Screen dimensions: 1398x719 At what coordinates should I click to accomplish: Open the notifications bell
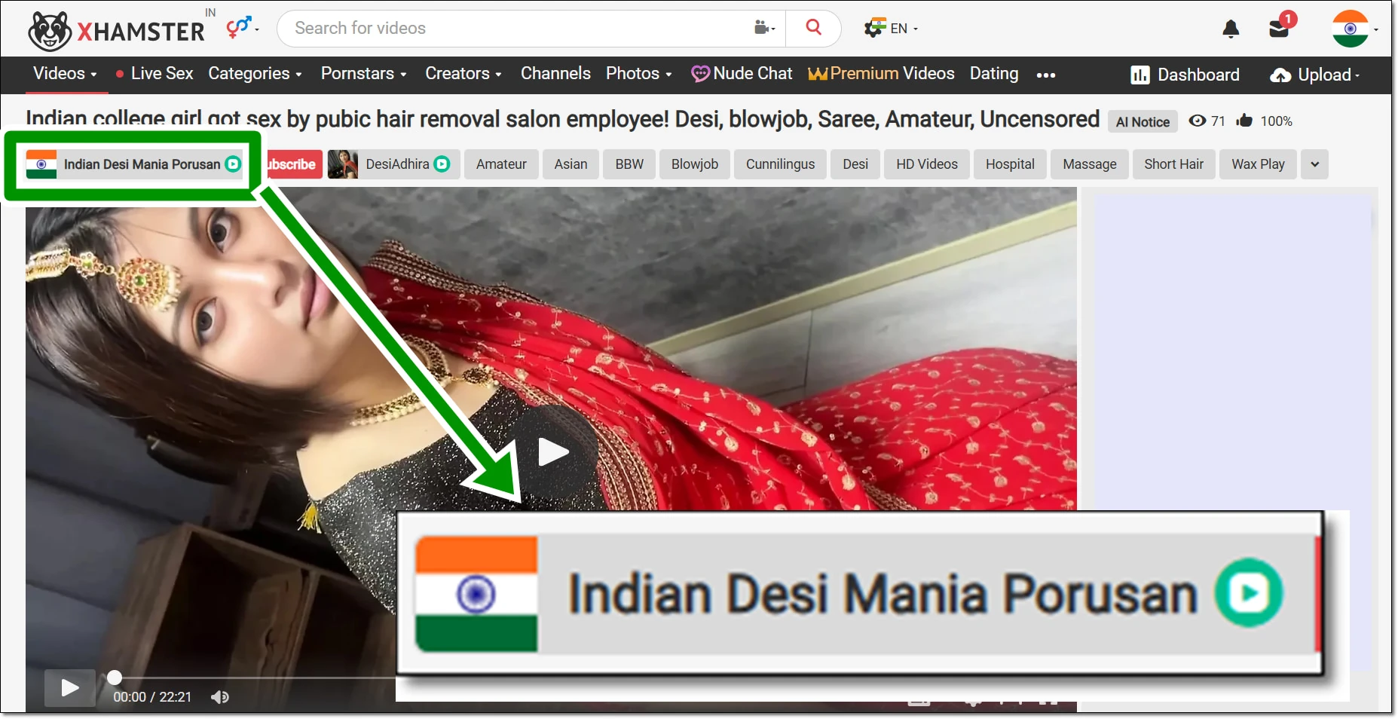click(1231, 29)
